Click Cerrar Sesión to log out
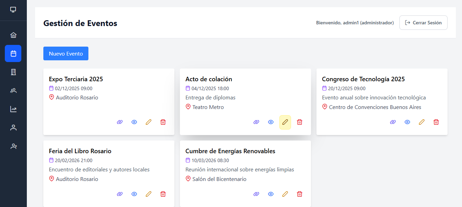Screen dimensions: 462x207 pyautogui.click(x=423, y=23)
